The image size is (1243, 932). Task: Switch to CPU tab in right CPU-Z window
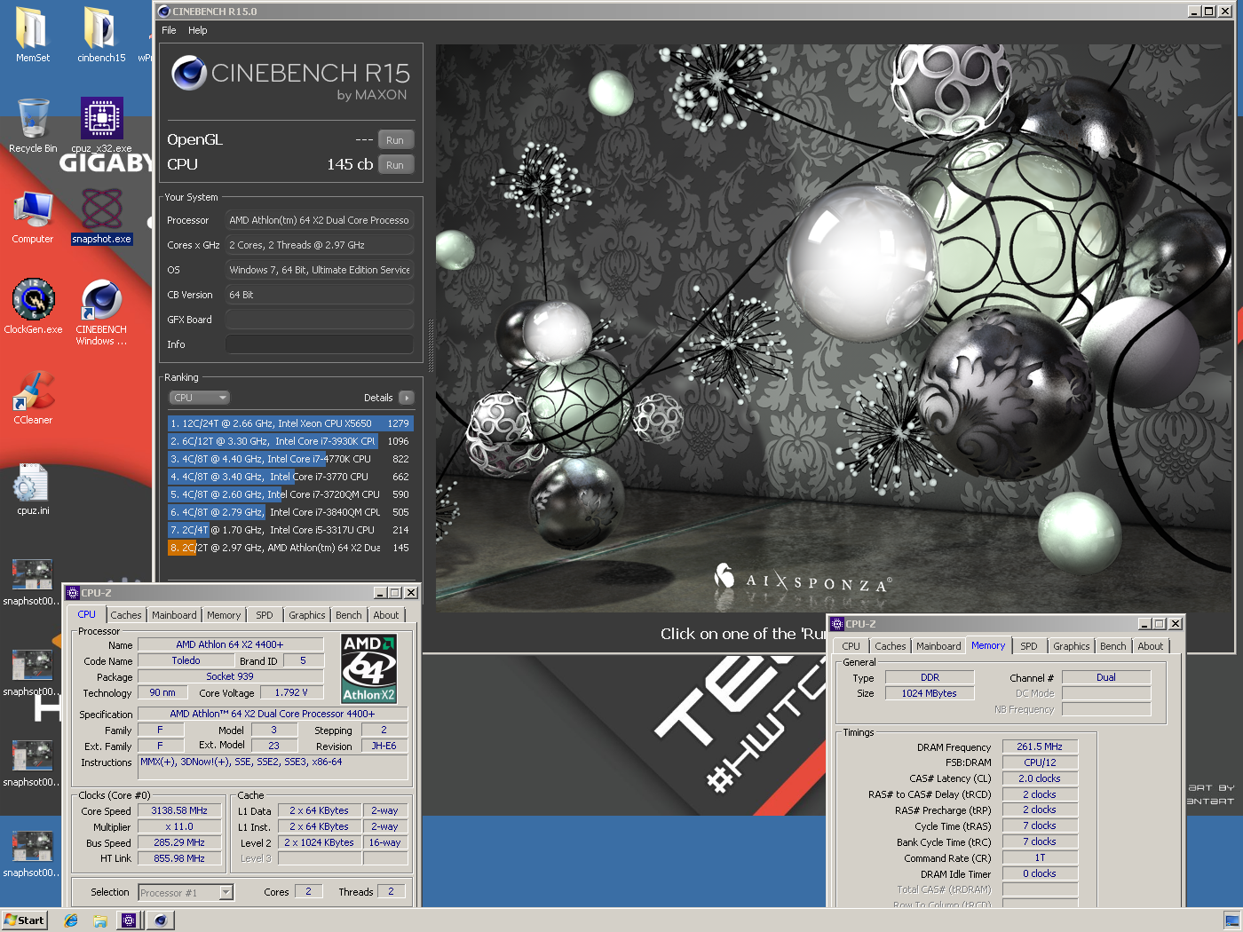tap(851, 646)
